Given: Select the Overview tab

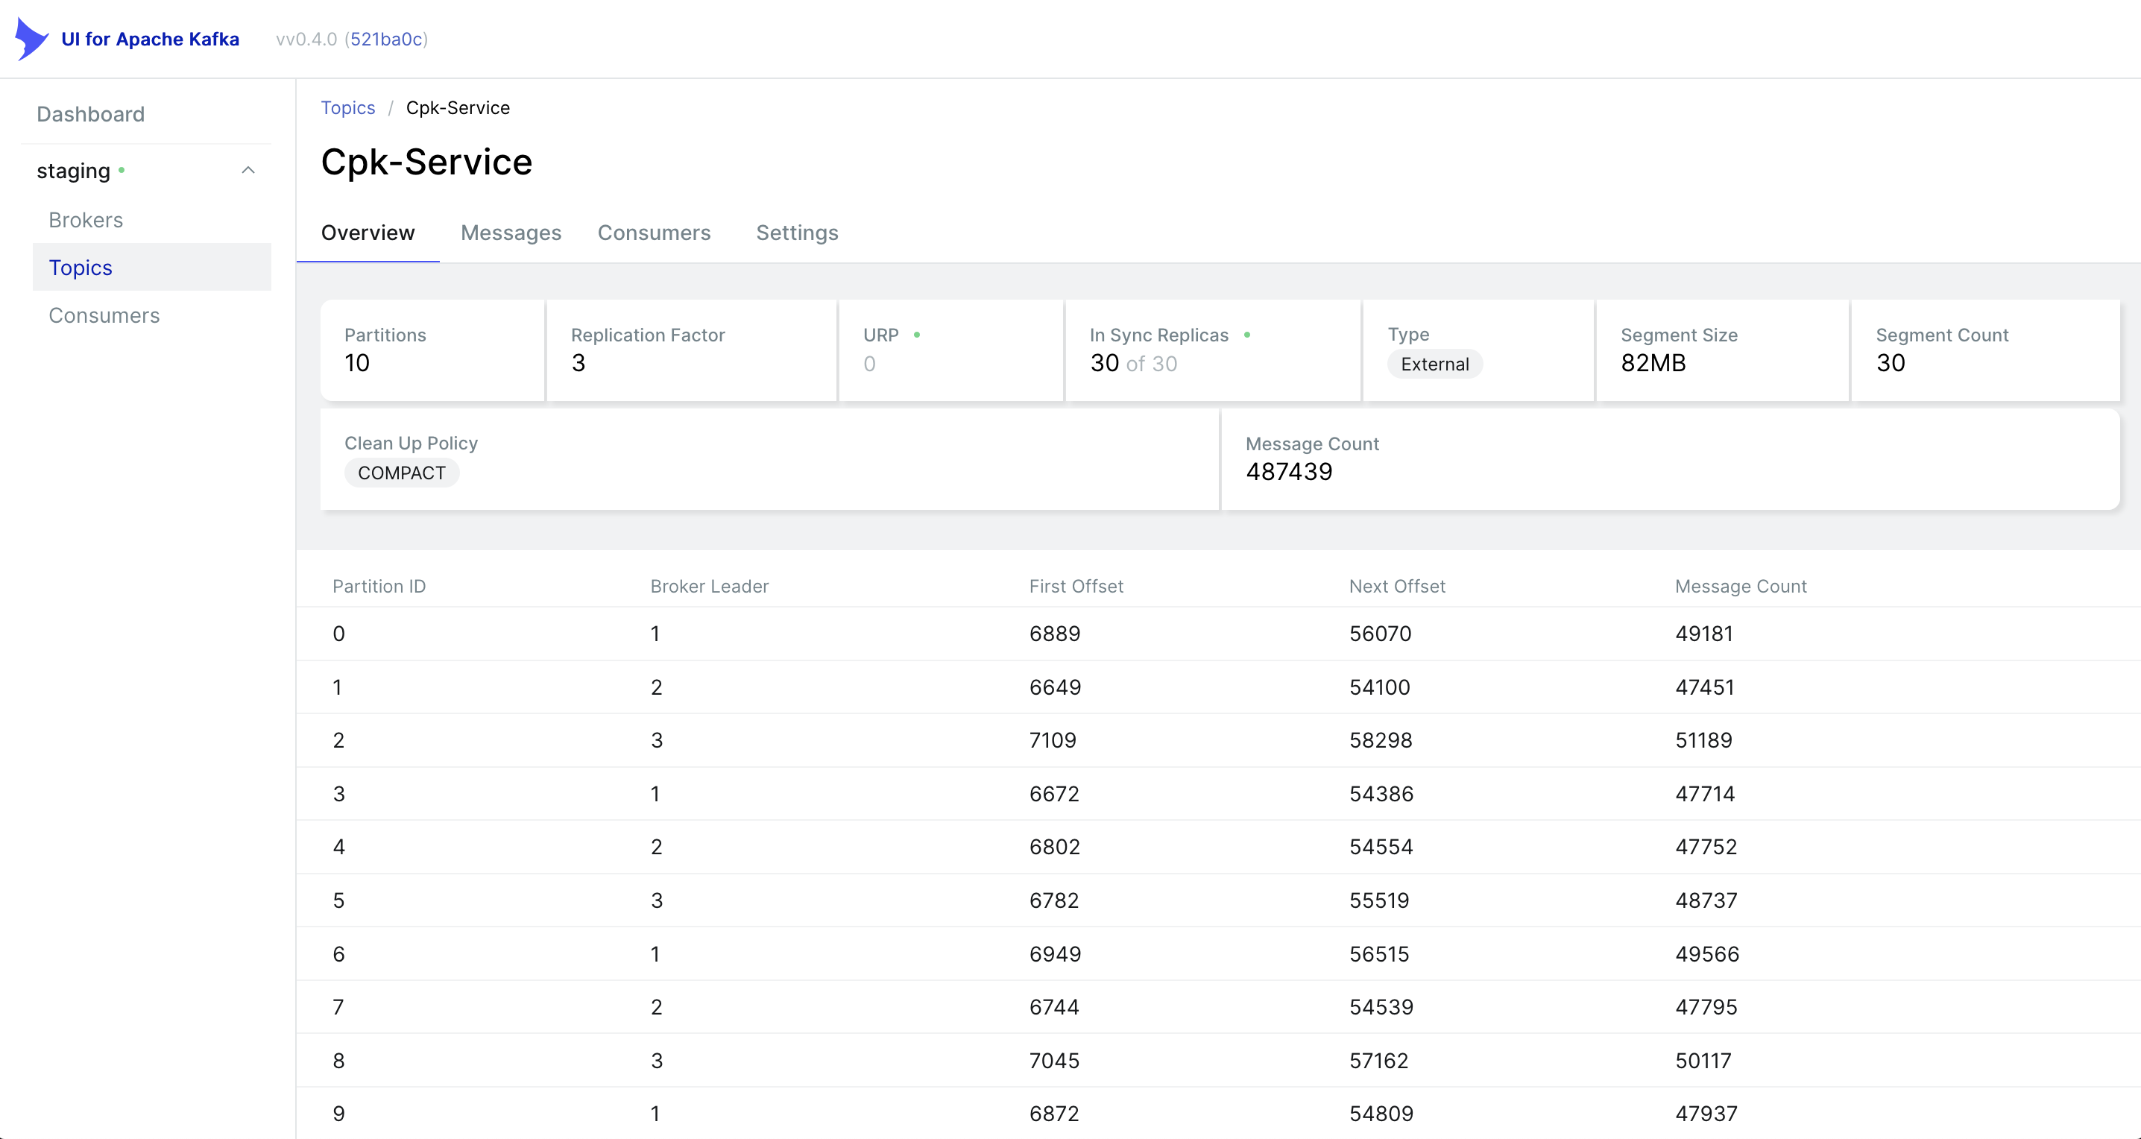Looking at the screenshot, I should pyautogui.click(x=368, y=233).
